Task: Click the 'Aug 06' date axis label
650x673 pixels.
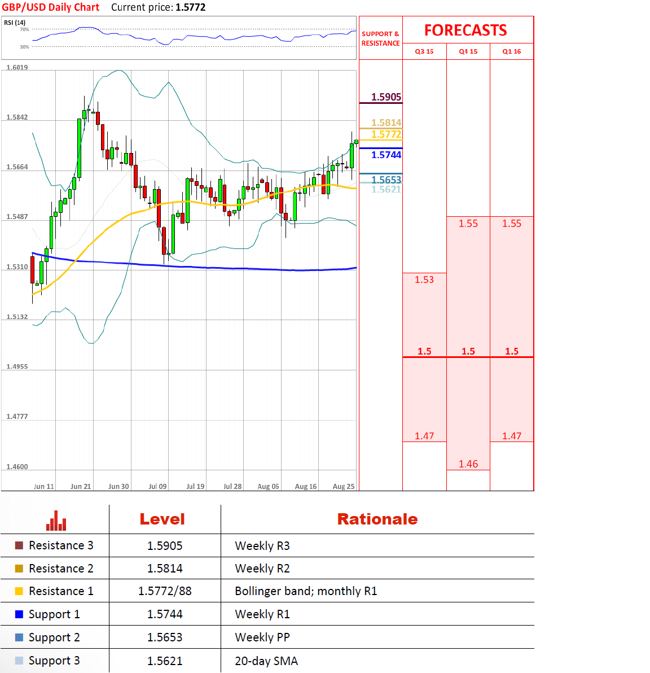Action: (268, 486)
